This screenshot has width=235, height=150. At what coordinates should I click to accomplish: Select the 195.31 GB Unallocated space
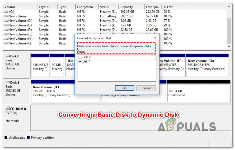coord(198,91)
